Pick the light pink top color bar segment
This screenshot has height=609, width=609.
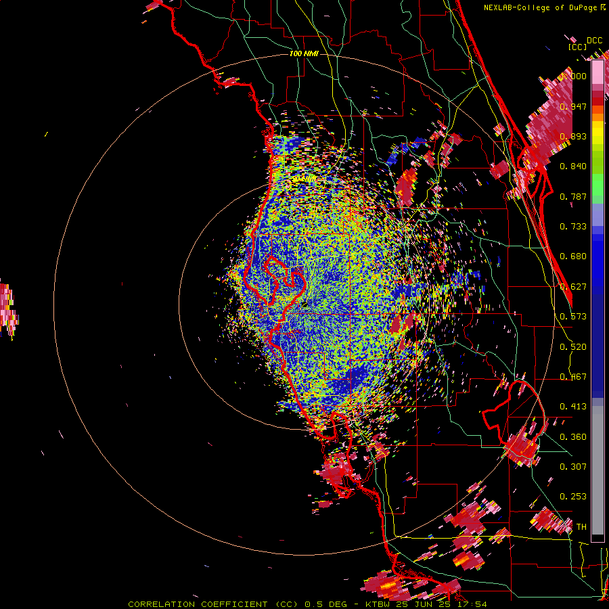pos(597,72)
